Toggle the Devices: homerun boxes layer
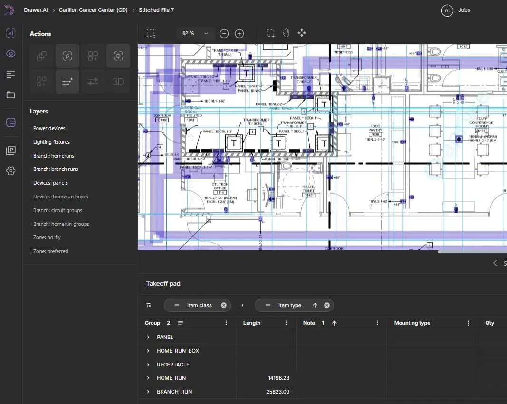 click(x=61, y=197)
